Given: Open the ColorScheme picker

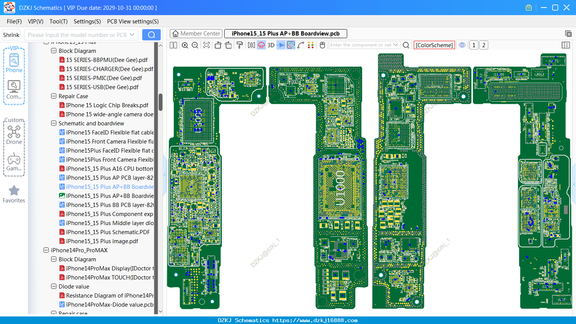Looking at the screenshot, I should coord(434,45).
